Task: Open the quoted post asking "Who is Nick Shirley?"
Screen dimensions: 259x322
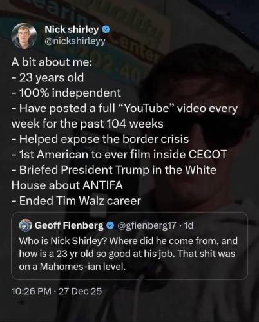Action: (x=129, y=246)
